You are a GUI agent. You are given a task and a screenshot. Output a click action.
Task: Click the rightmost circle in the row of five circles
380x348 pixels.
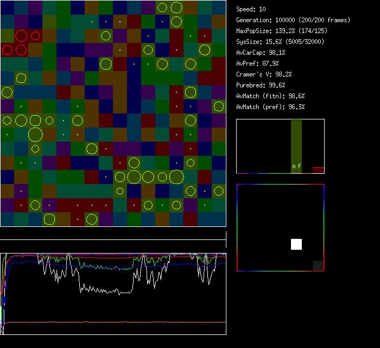tap(176, 177)
